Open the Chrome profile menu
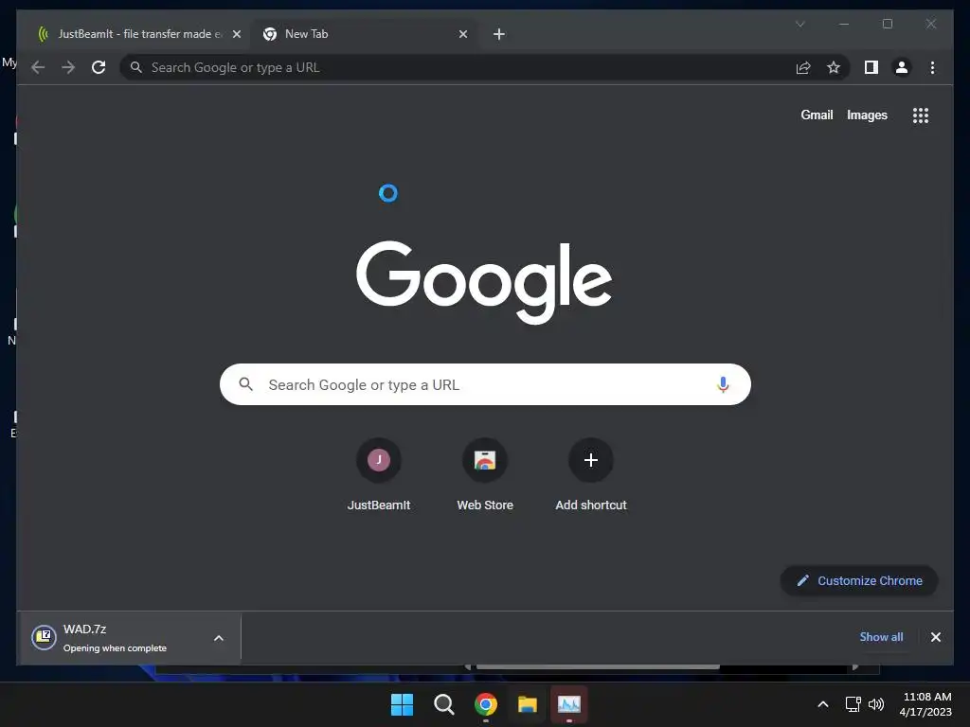Image resolution: width=970 pixels, height=727 pixels. point(902,67)
